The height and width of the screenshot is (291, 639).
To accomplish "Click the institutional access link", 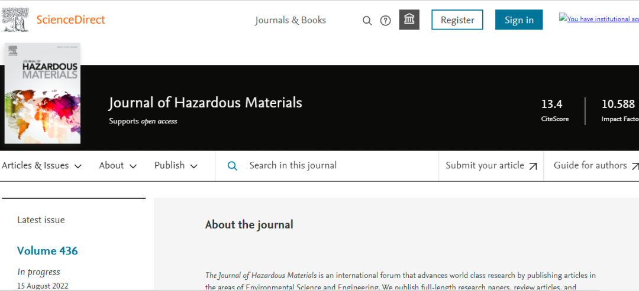I will [598, 19].
